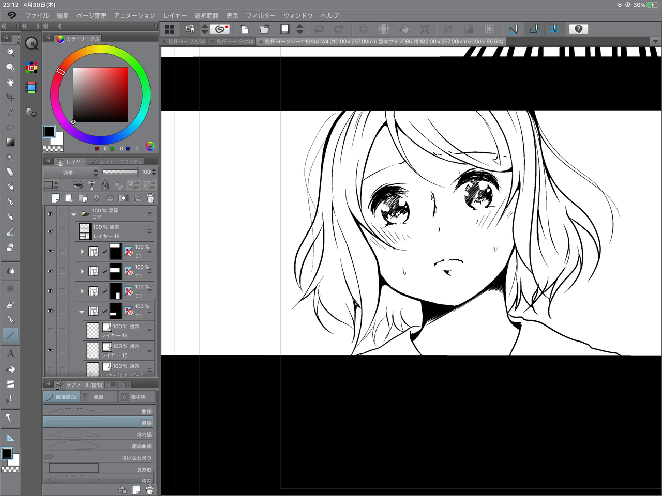The image size is (662, 496).
Task: Select the Lasso selection tool
Action: tap(10, 127)
